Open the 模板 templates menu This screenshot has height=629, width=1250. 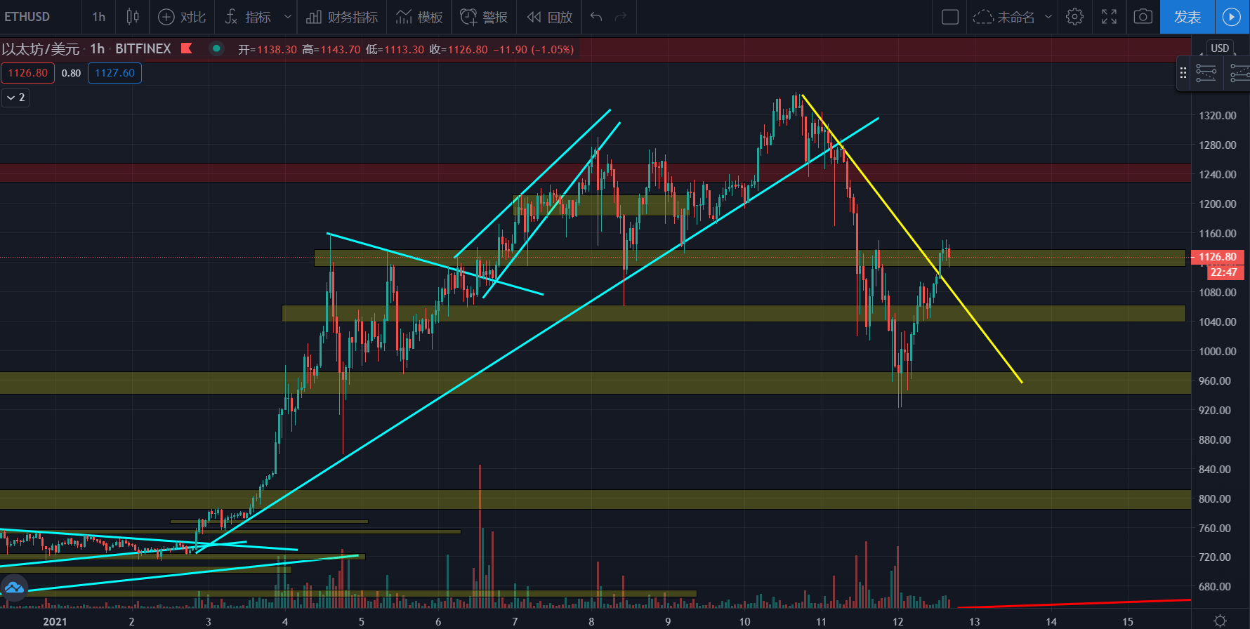(x=419, y=17)
